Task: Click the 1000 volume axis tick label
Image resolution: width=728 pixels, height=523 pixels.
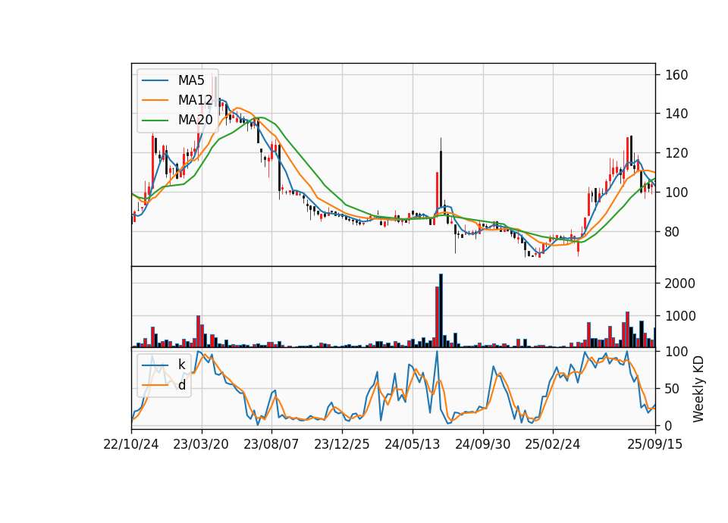Action: coord(679,316)
